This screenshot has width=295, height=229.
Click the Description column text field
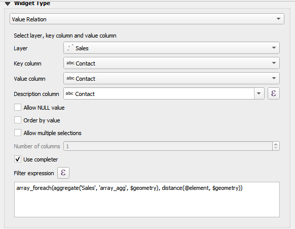click(x=159, y=93)
